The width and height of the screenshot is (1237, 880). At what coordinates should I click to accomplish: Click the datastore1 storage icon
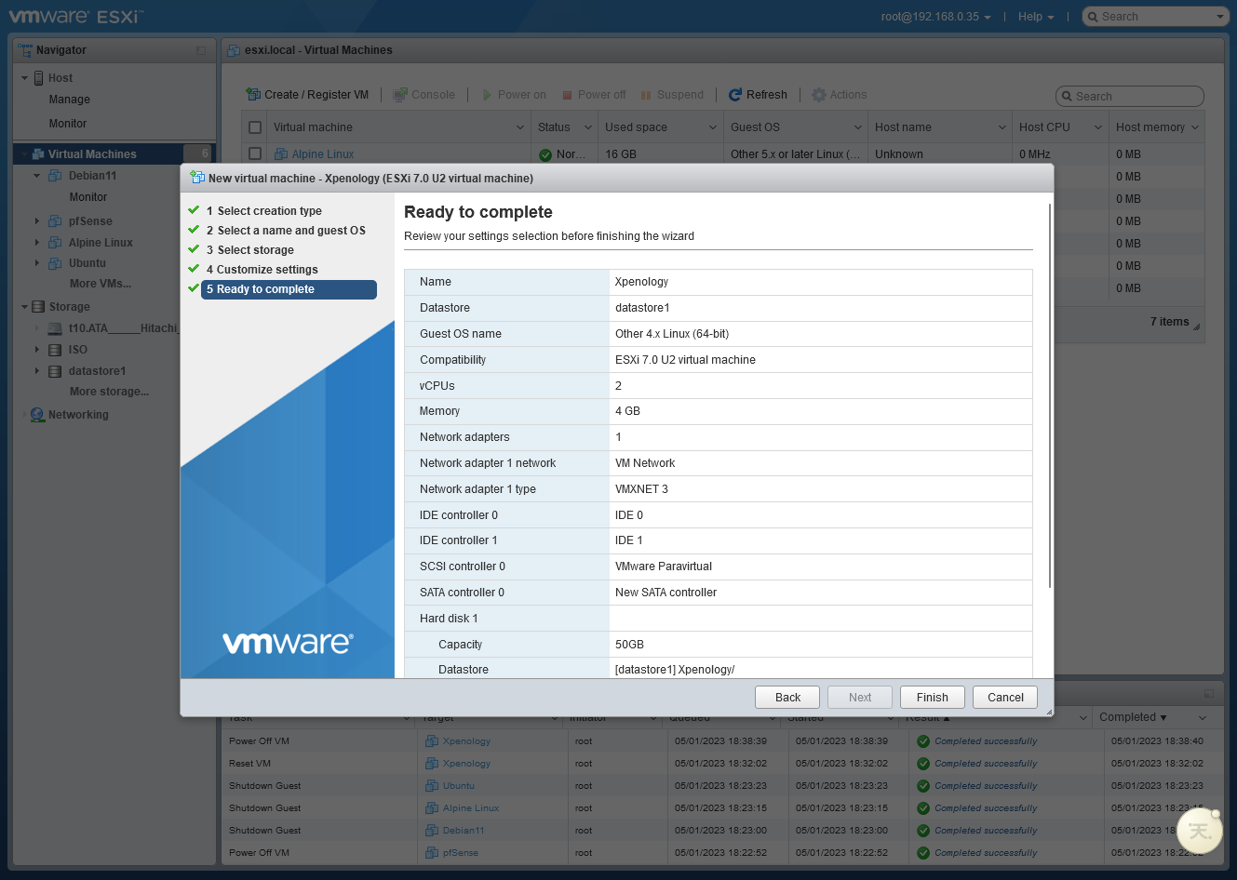tap(55, 371)
